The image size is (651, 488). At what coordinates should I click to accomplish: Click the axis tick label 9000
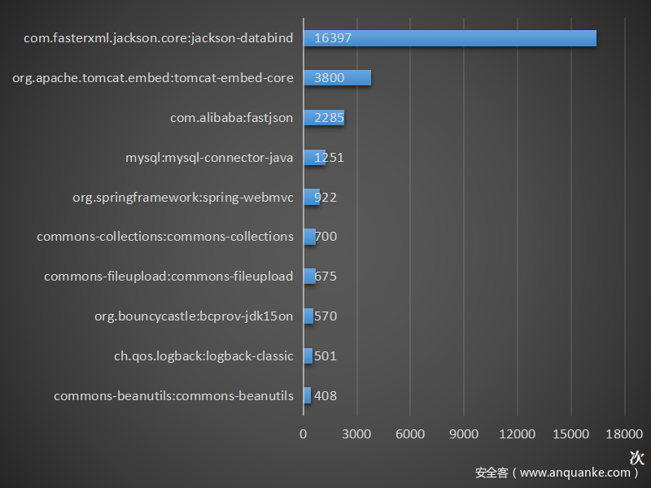[464, 434]
